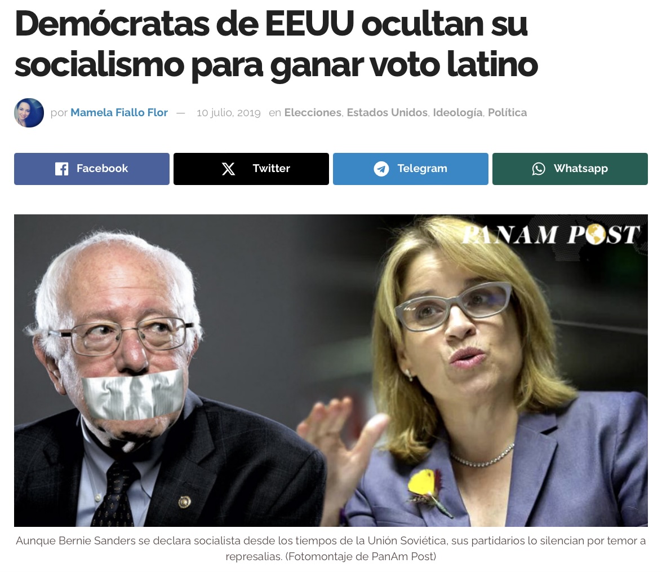
Task: Share article on Facebook button
Action: pos(92,169)
